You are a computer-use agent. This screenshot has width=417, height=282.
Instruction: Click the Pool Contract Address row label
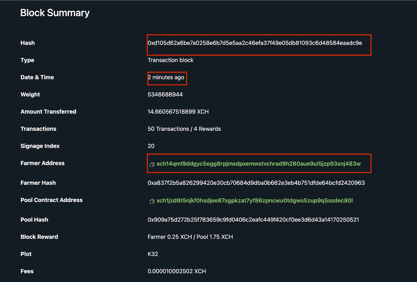tap(52, 200)
